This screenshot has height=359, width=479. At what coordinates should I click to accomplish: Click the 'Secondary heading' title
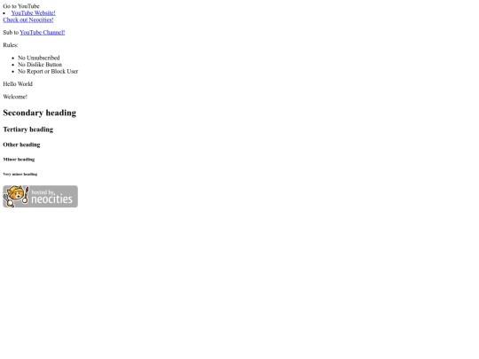click(39, 113)
